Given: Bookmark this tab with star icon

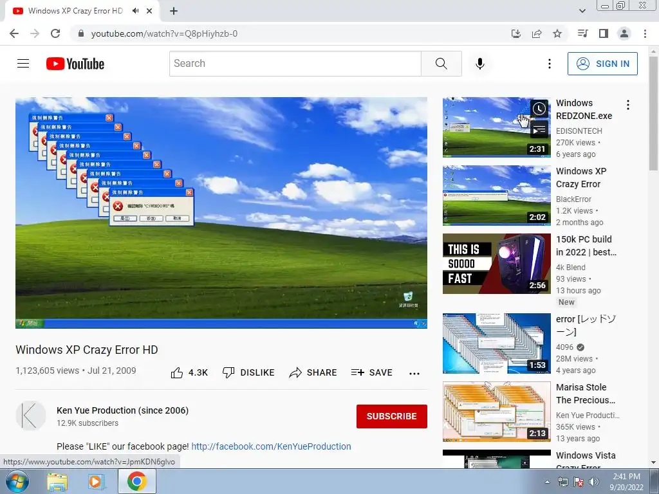Looking at the screenshot, I should point(557,33).
